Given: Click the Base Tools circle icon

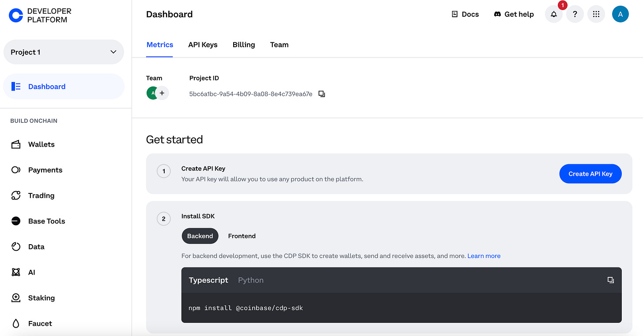Looking at the screenshot, I should (x=16, y=221).
